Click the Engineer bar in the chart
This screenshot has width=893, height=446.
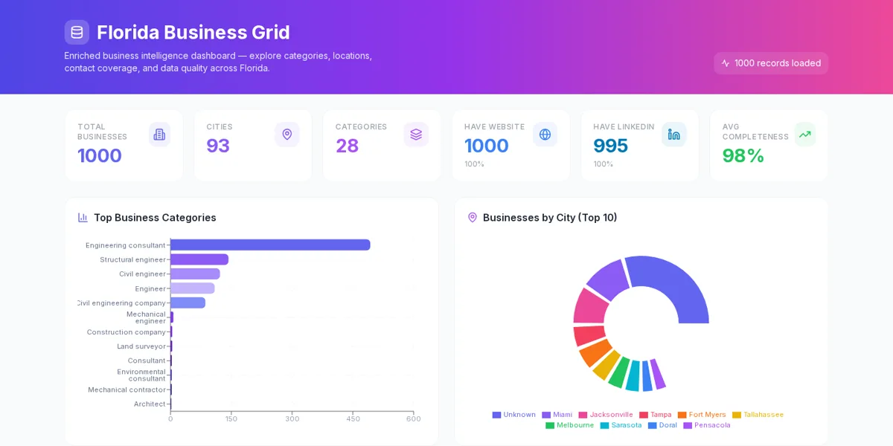click(192, 288)
